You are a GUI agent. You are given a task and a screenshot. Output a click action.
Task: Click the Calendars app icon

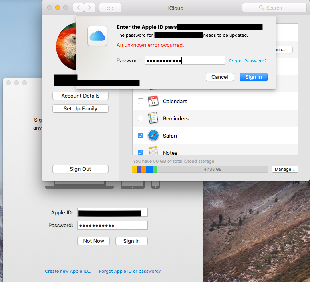(153, 101)
